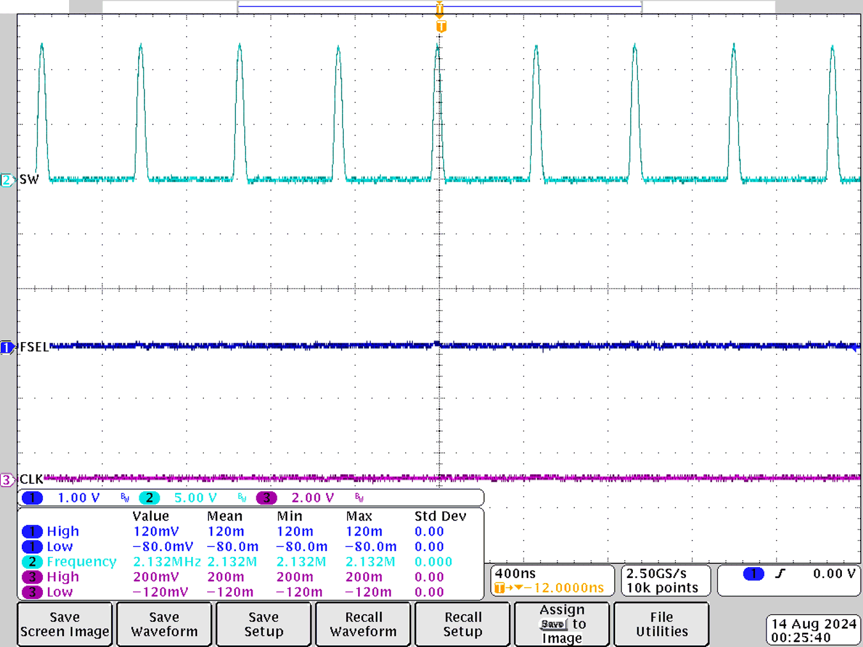Click the Channel 3 badge next to High measurement

click(x=33, y=576)
